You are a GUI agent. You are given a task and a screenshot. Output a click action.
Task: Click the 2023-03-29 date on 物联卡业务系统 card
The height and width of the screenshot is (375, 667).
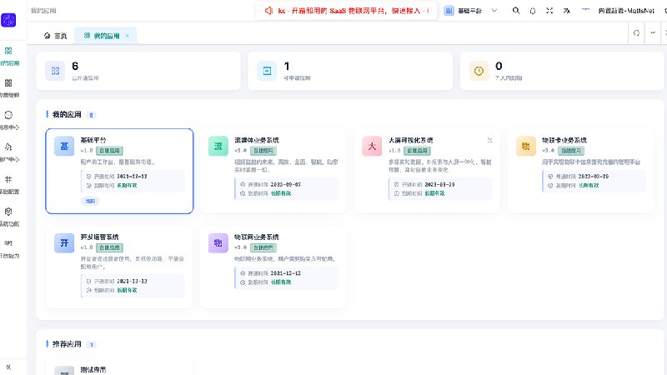pyautogui.click(x=594, y=176)
